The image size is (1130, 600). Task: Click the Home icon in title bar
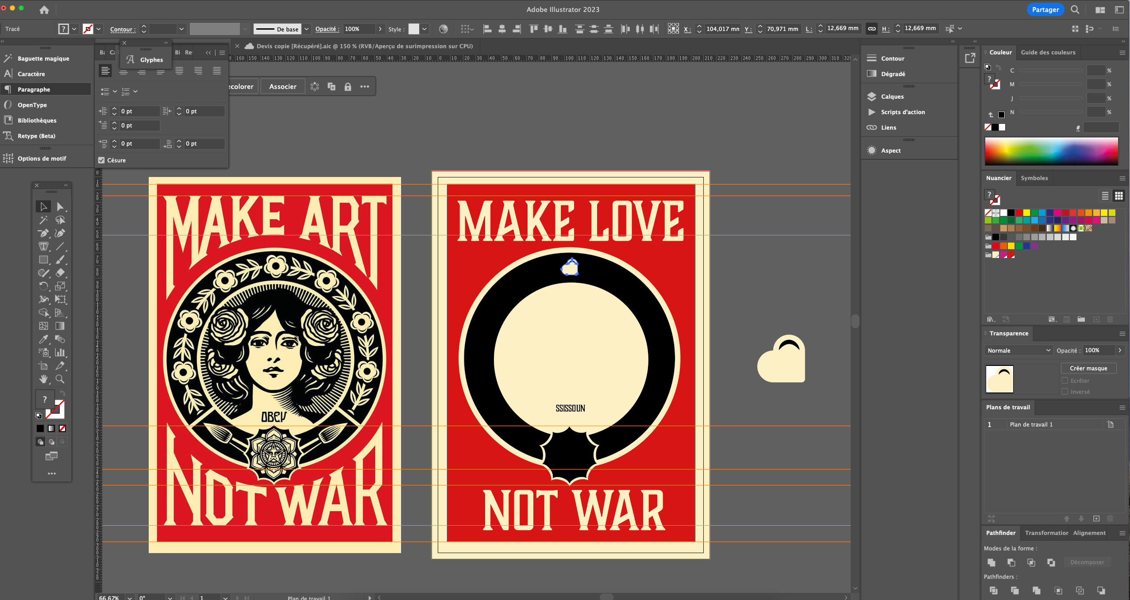[x=44, y=10]
